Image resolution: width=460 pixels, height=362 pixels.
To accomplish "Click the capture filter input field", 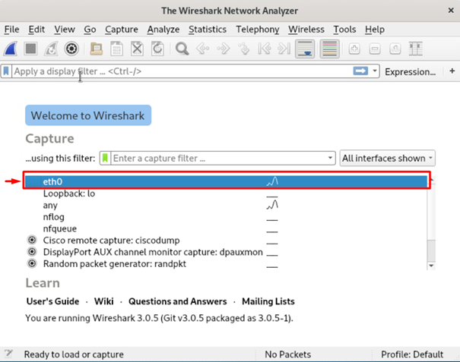I will (x=218, y=158).
